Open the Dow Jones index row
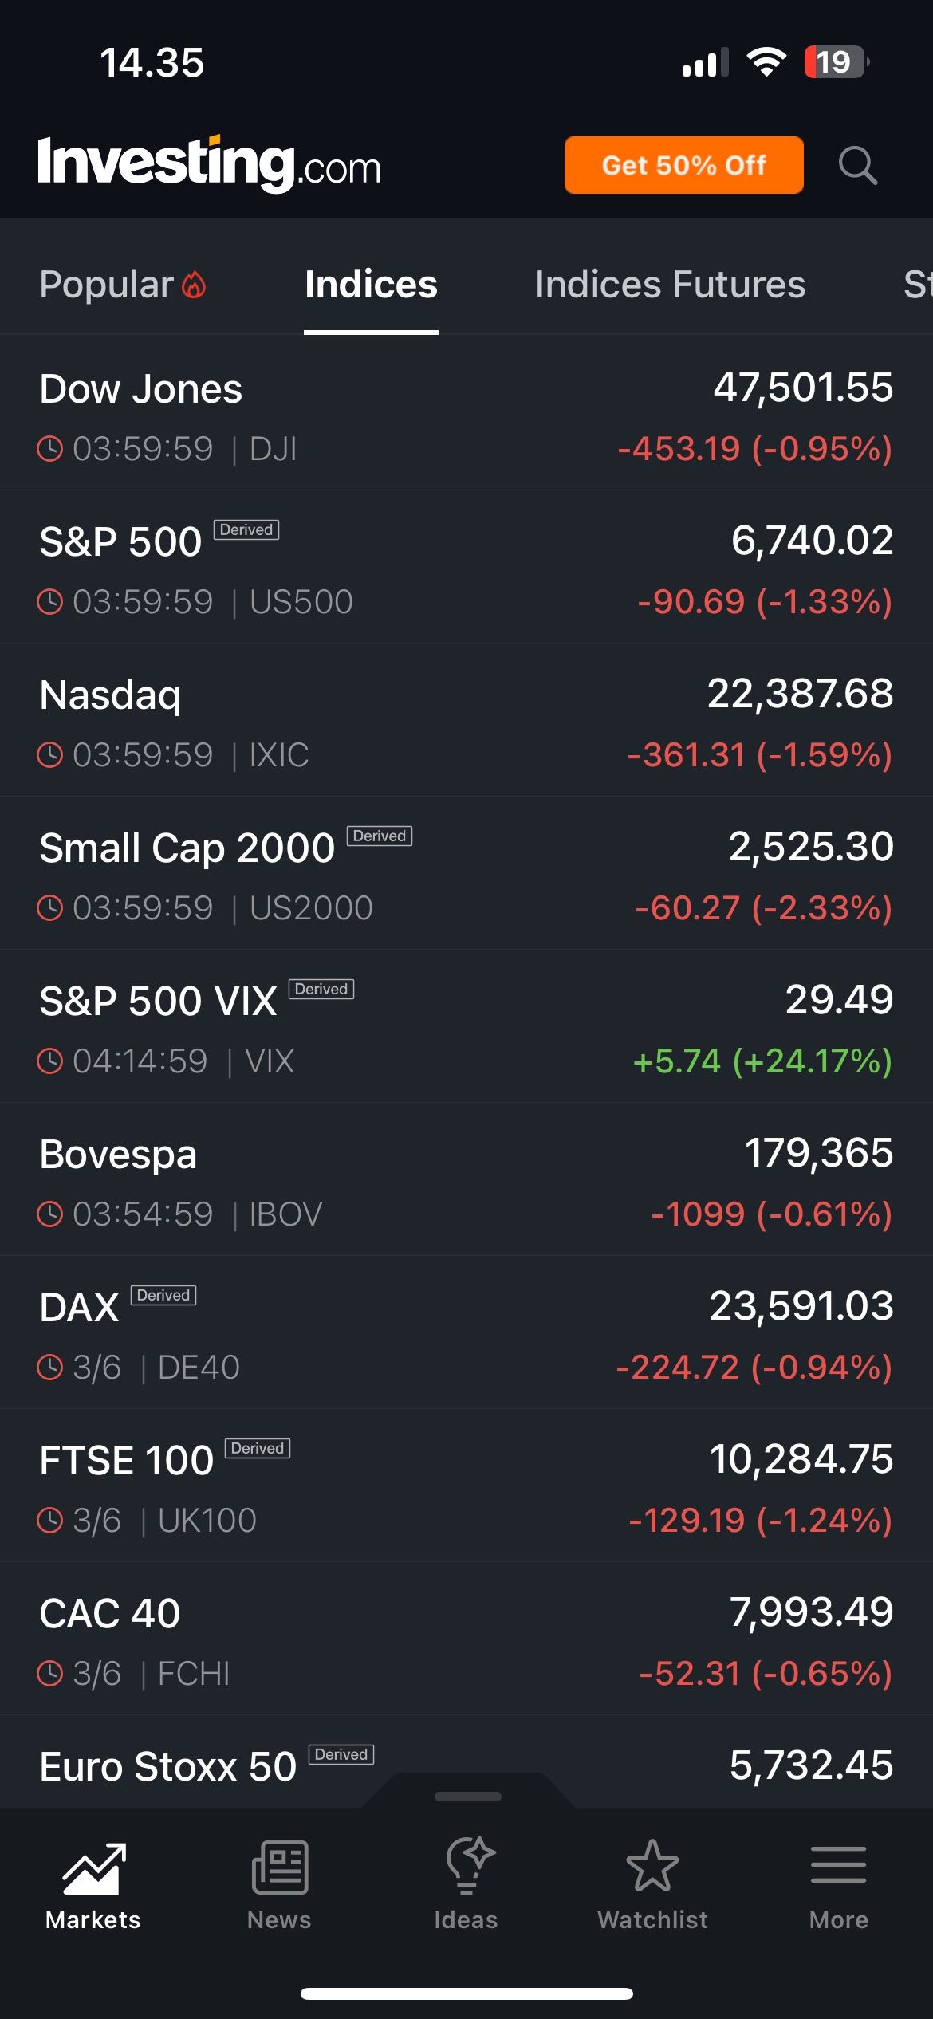The image size is (933, 2019). pyautogui.click(x=467, y=416)
